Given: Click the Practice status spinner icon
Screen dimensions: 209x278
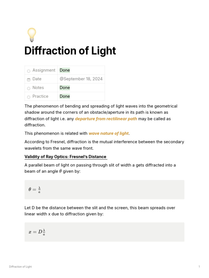Looking at the screenshot, I should pos(29,97).
